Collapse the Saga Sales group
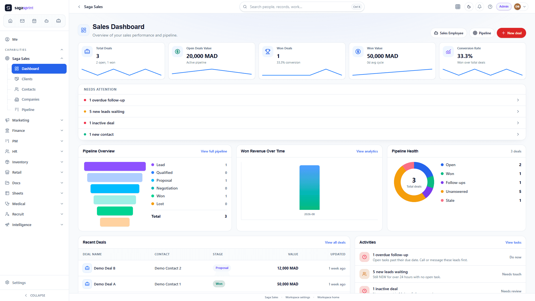This screenshot has height=301, width=535. point(62,59)
